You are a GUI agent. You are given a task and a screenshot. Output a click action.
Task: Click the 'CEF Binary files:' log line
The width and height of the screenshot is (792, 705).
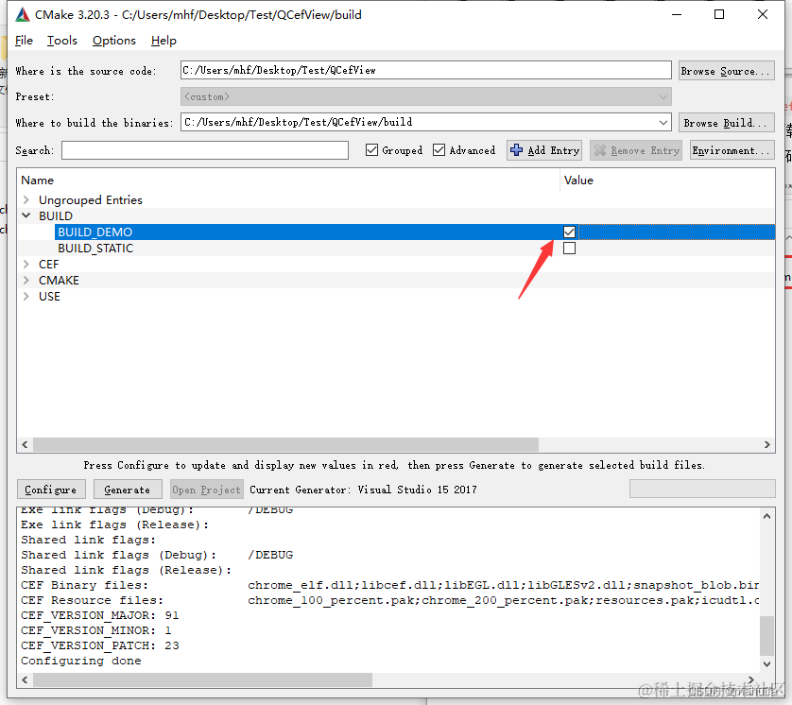pyautogui.click(x=389, y=585)
